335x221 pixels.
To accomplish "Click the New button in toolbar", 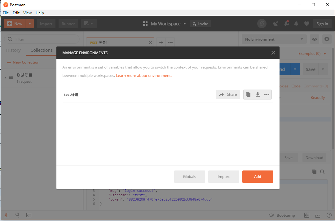I will 15,24.
